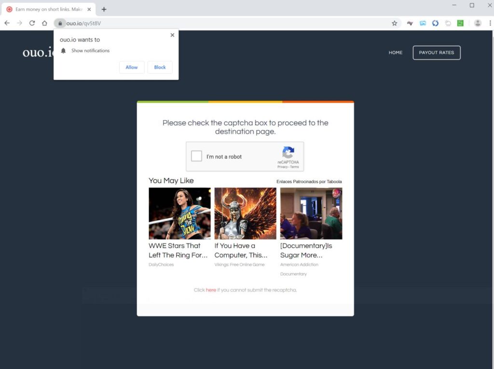Open the Chrome three-dot menu
Viewport: 494px width, 369px height.
point(491,23)
